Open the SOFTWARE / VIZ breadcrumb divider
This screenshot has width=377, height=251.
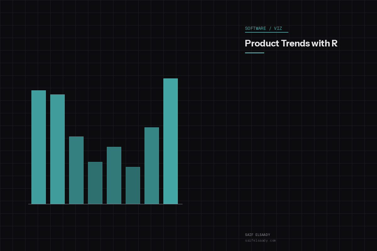pos(271,28)
